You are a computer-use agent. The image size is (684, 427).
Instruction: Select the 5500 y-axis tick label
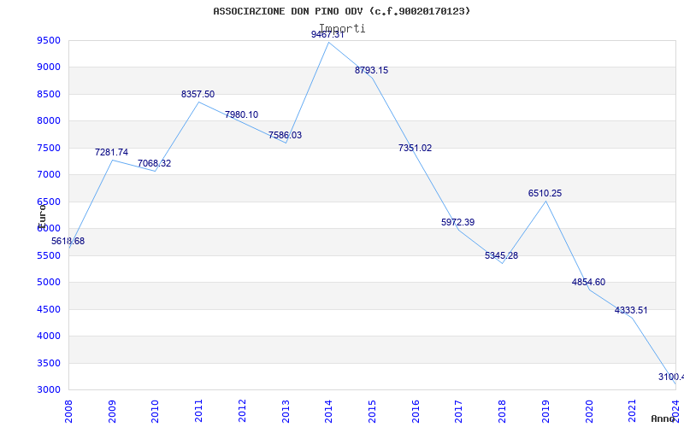(x=49, y=255)
